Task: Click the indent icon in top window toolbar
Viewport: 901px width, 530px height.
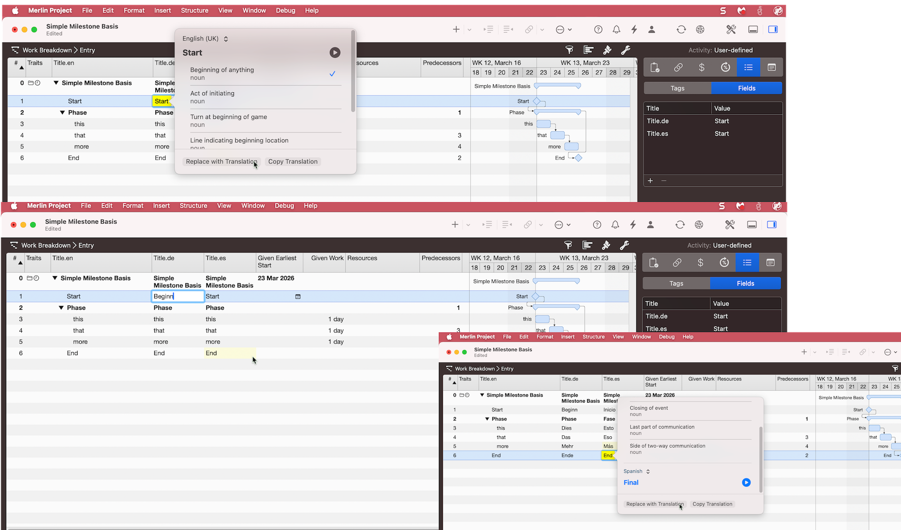Action: pos(488,29)
